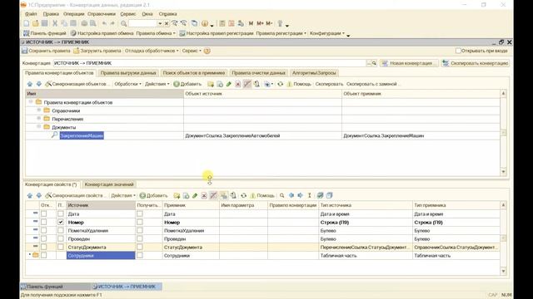The width and height of the screenshot is (533, 299).
Task: Collapse the Документы tree folder
Action: click(x=39, y=127)
